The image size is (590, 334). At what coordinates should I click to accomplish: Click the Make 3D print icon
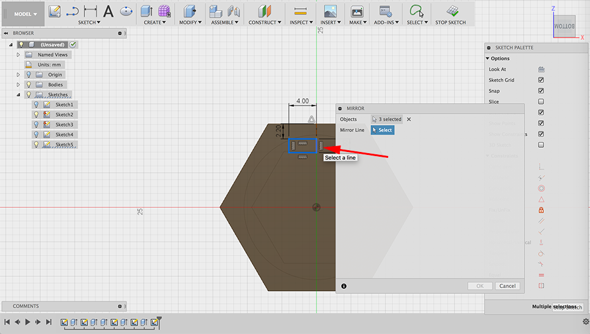pos(357,11)
